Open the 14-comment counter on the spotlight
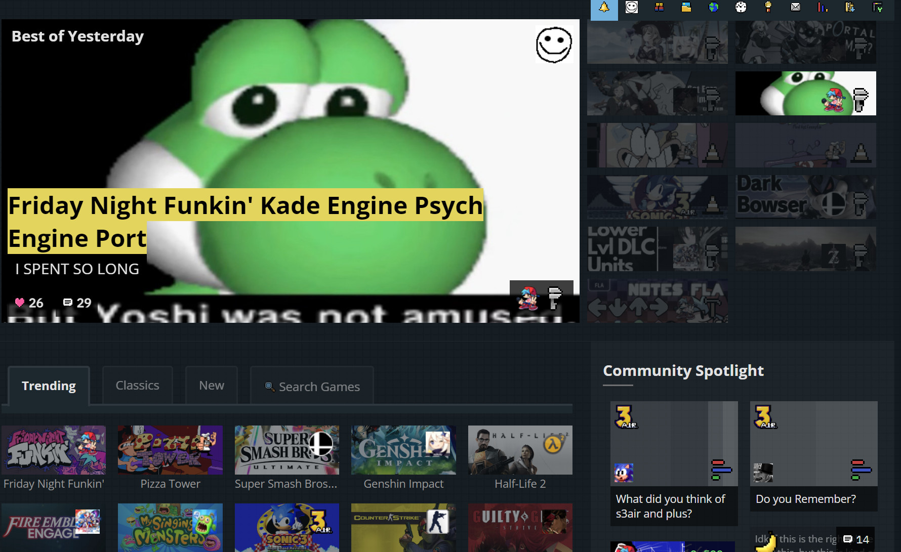 pyautogui.click(x=855, y=539)
